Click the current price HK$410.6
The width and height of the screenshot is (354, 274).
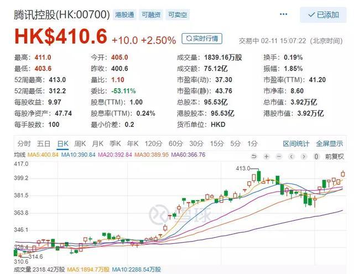[60, 36]
